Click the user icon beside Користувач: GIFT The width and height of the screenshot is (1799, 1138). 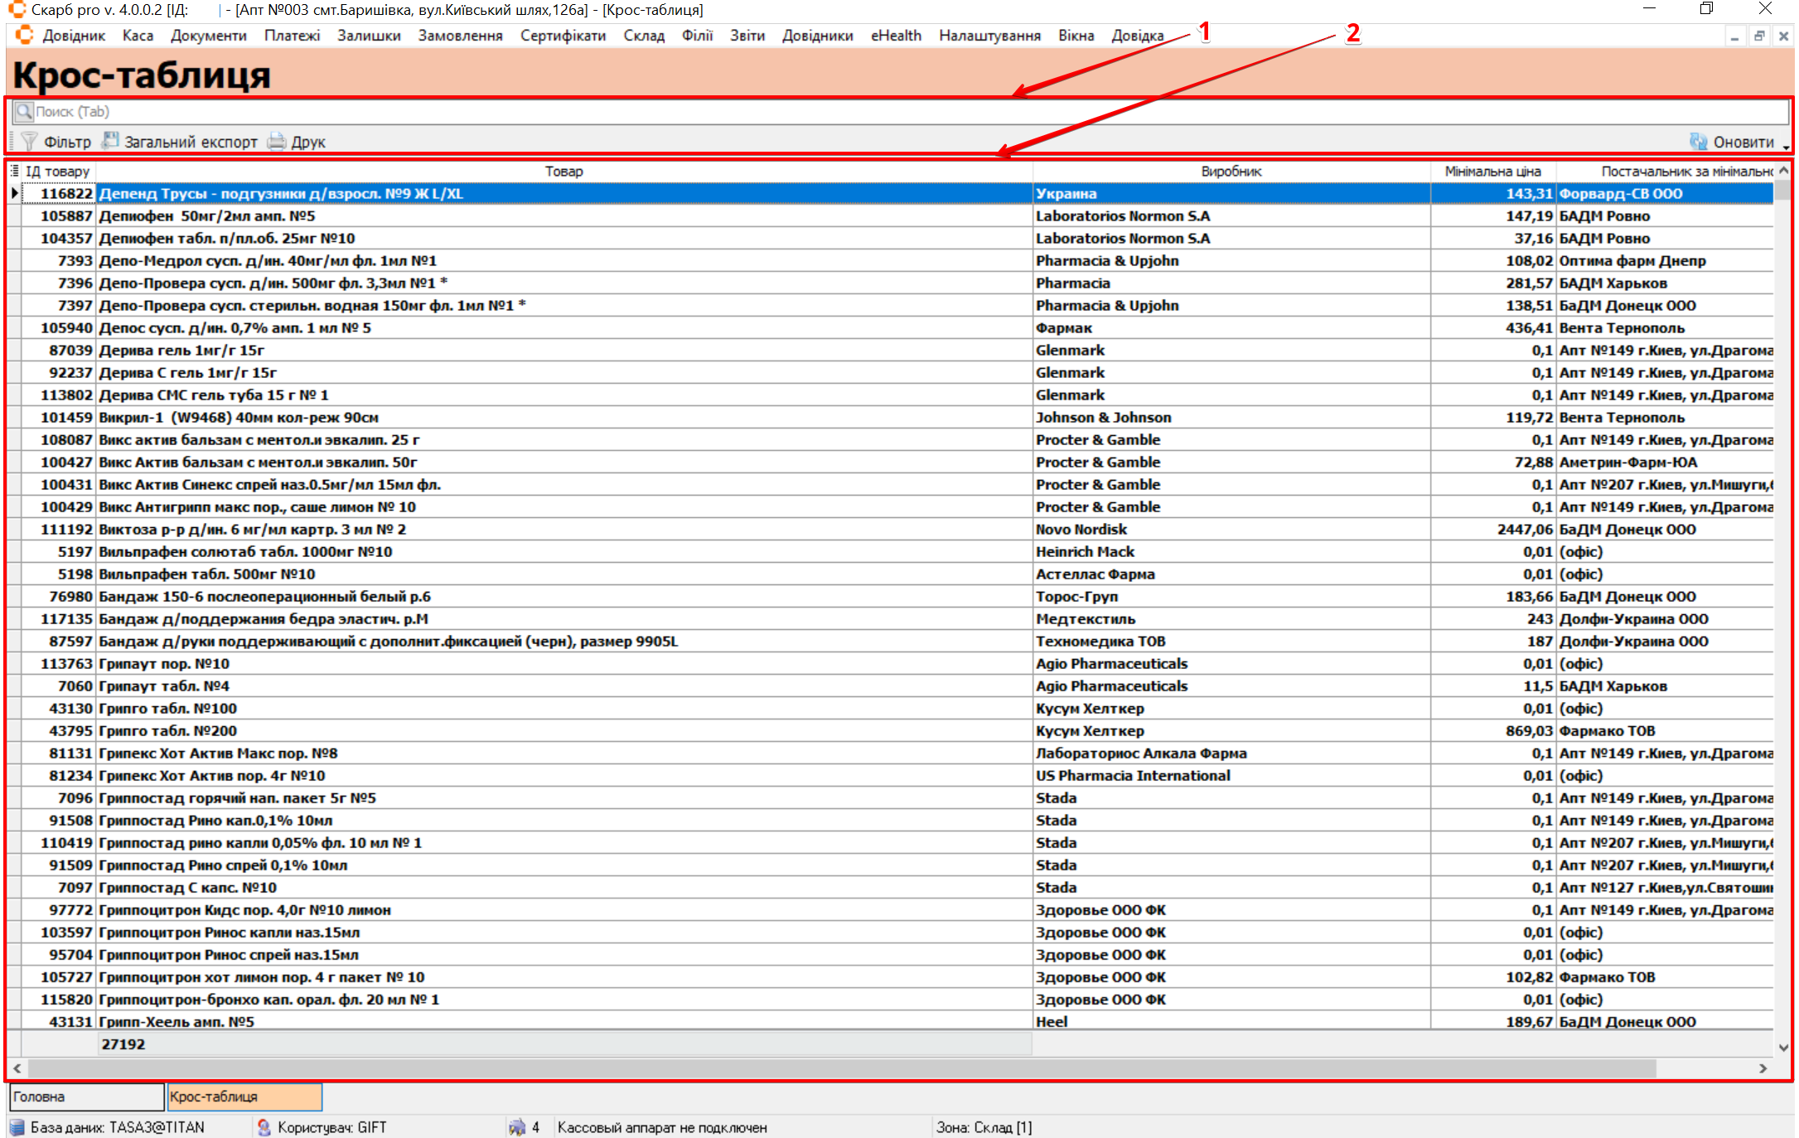(x=264, y=1127)
